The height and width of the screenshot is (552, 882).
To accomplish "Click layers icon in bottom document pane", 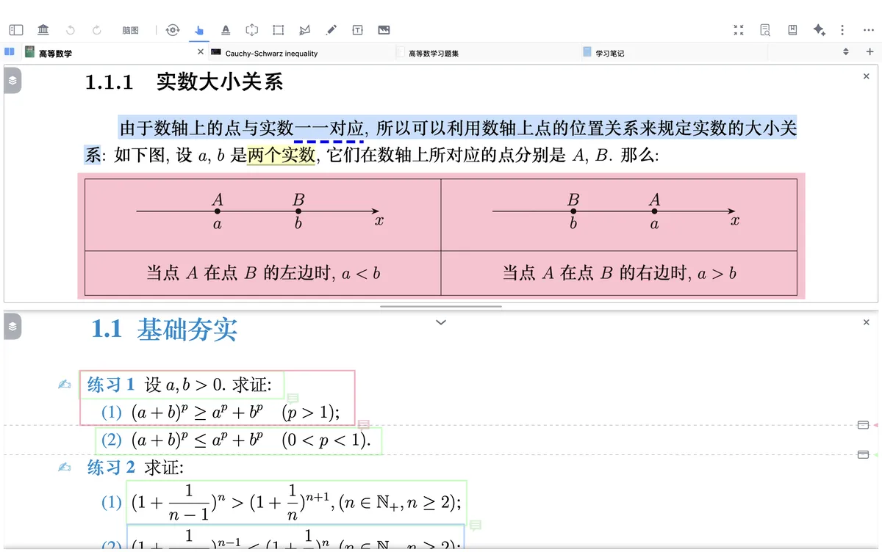I will tap(12, 327).
